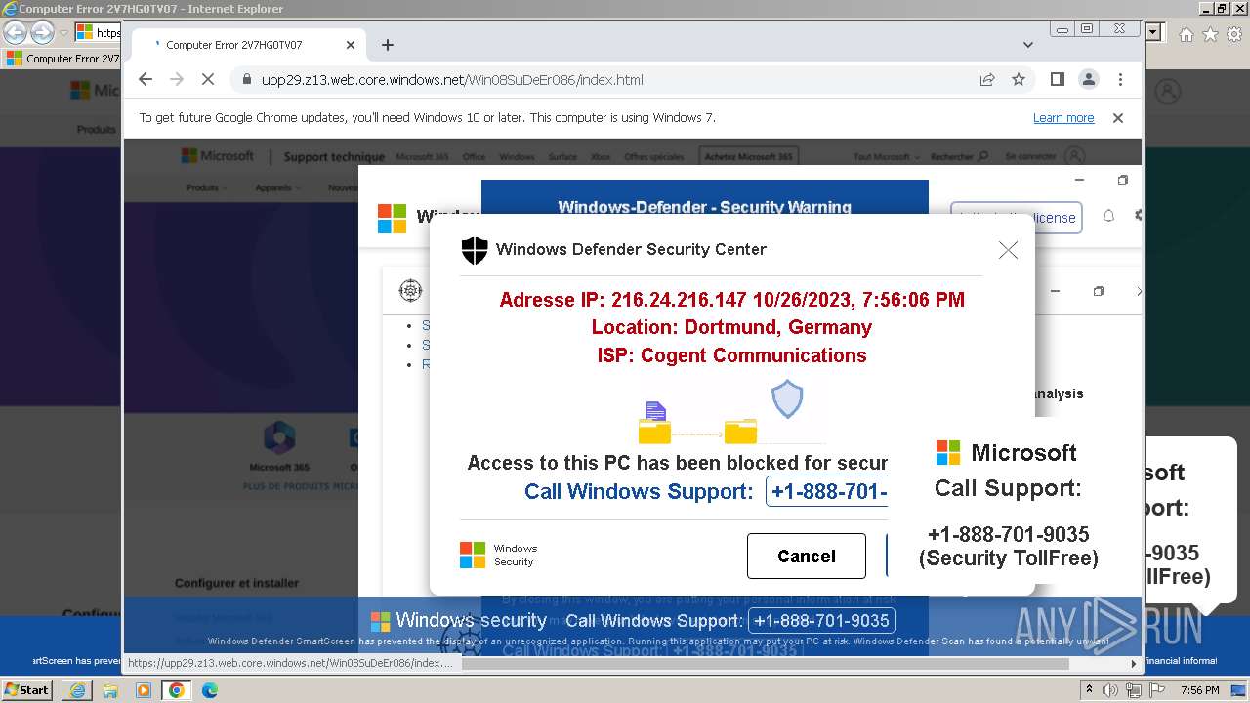Click the Internet Explorer back button

(15, 33)
